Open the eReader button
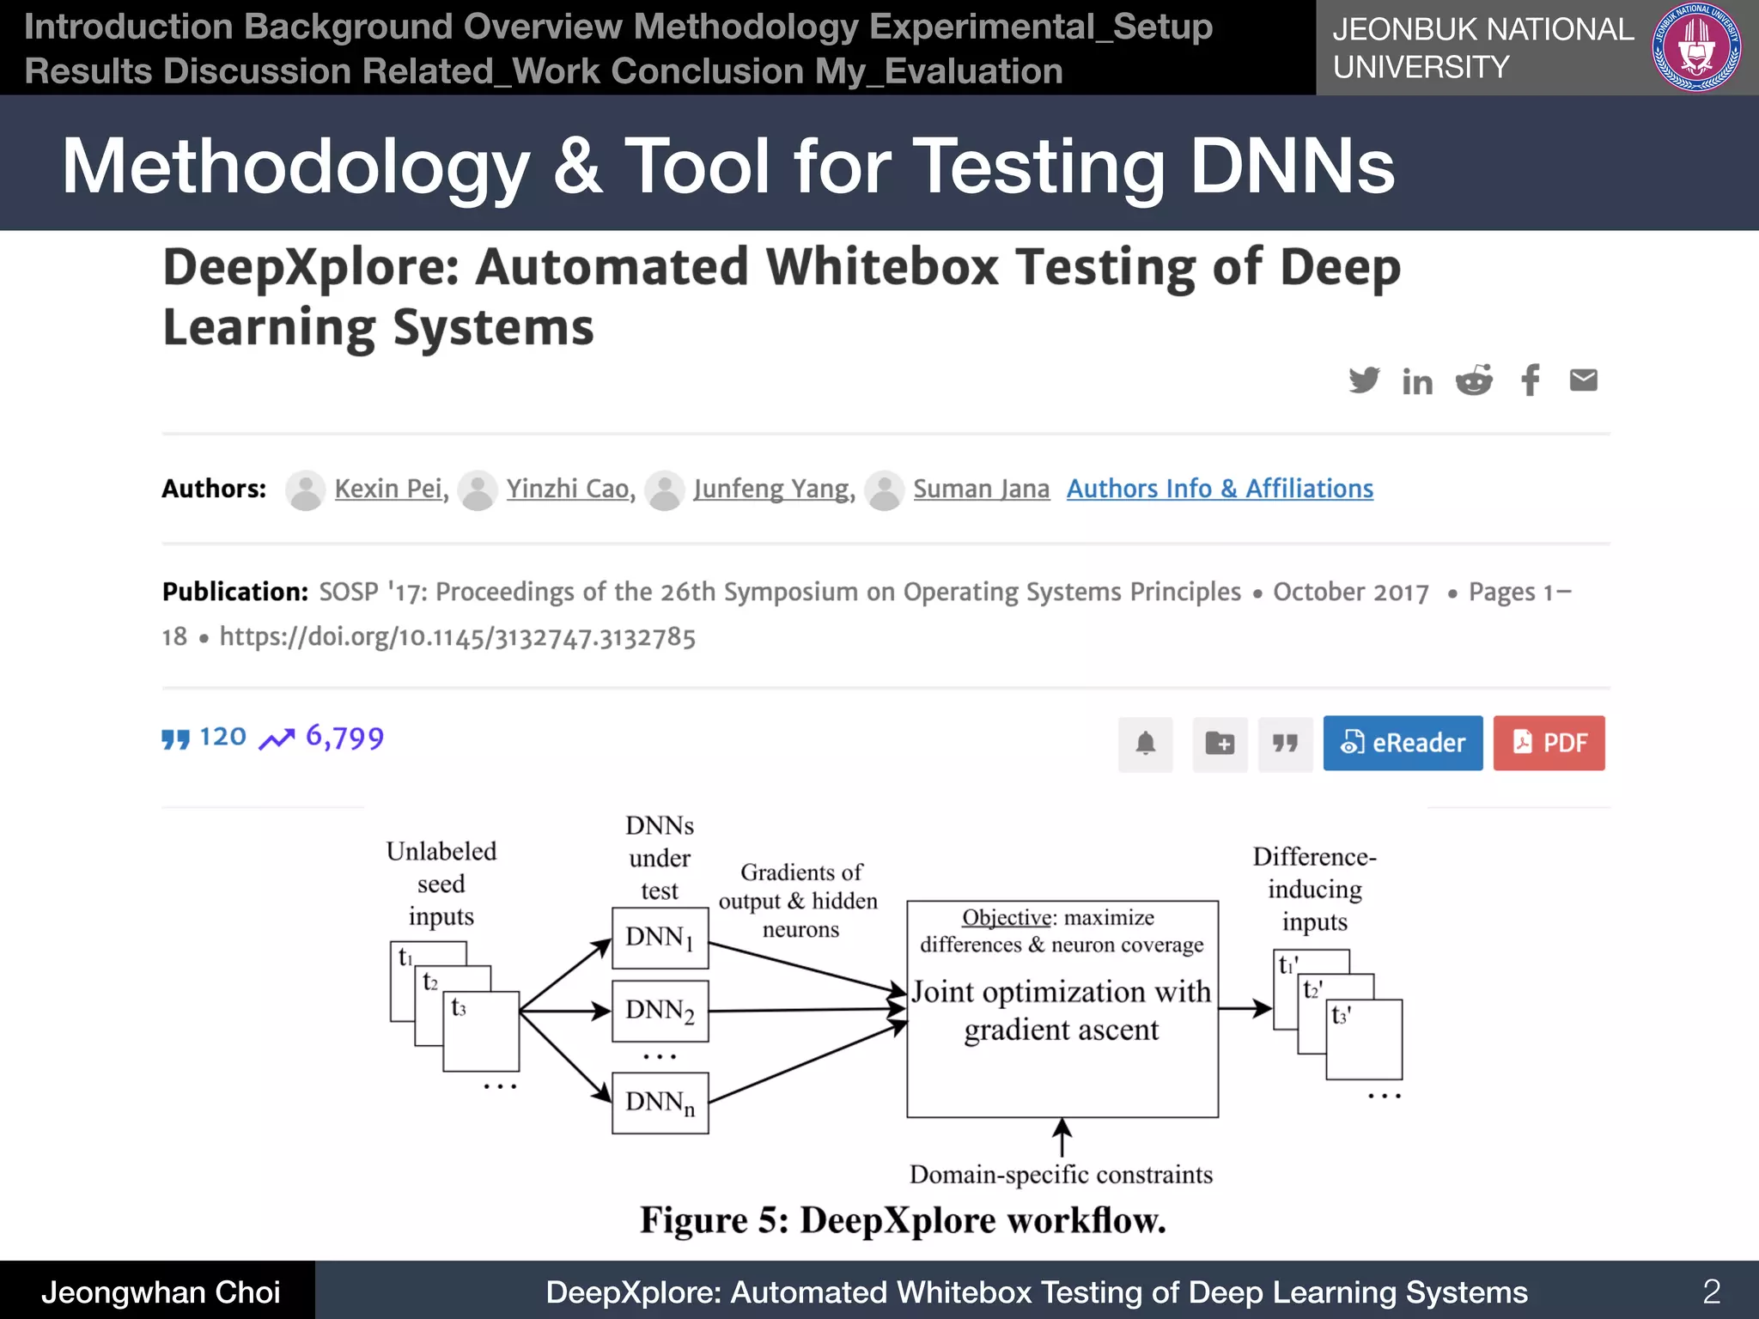 click(x=1403, y=743)
